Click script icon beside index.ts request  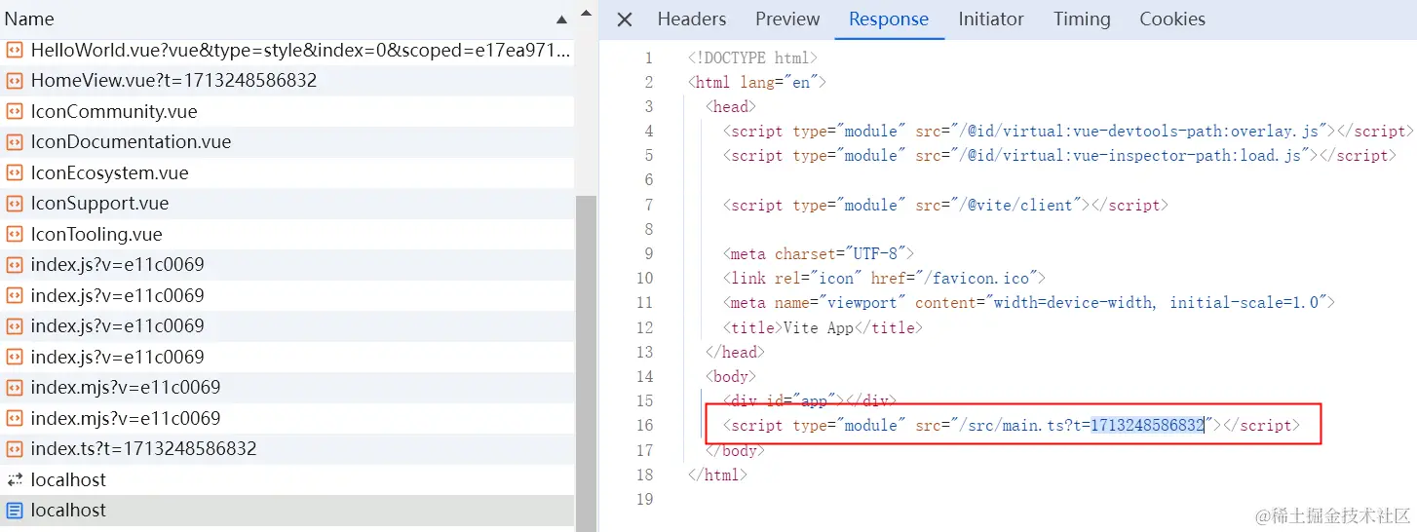15,449
